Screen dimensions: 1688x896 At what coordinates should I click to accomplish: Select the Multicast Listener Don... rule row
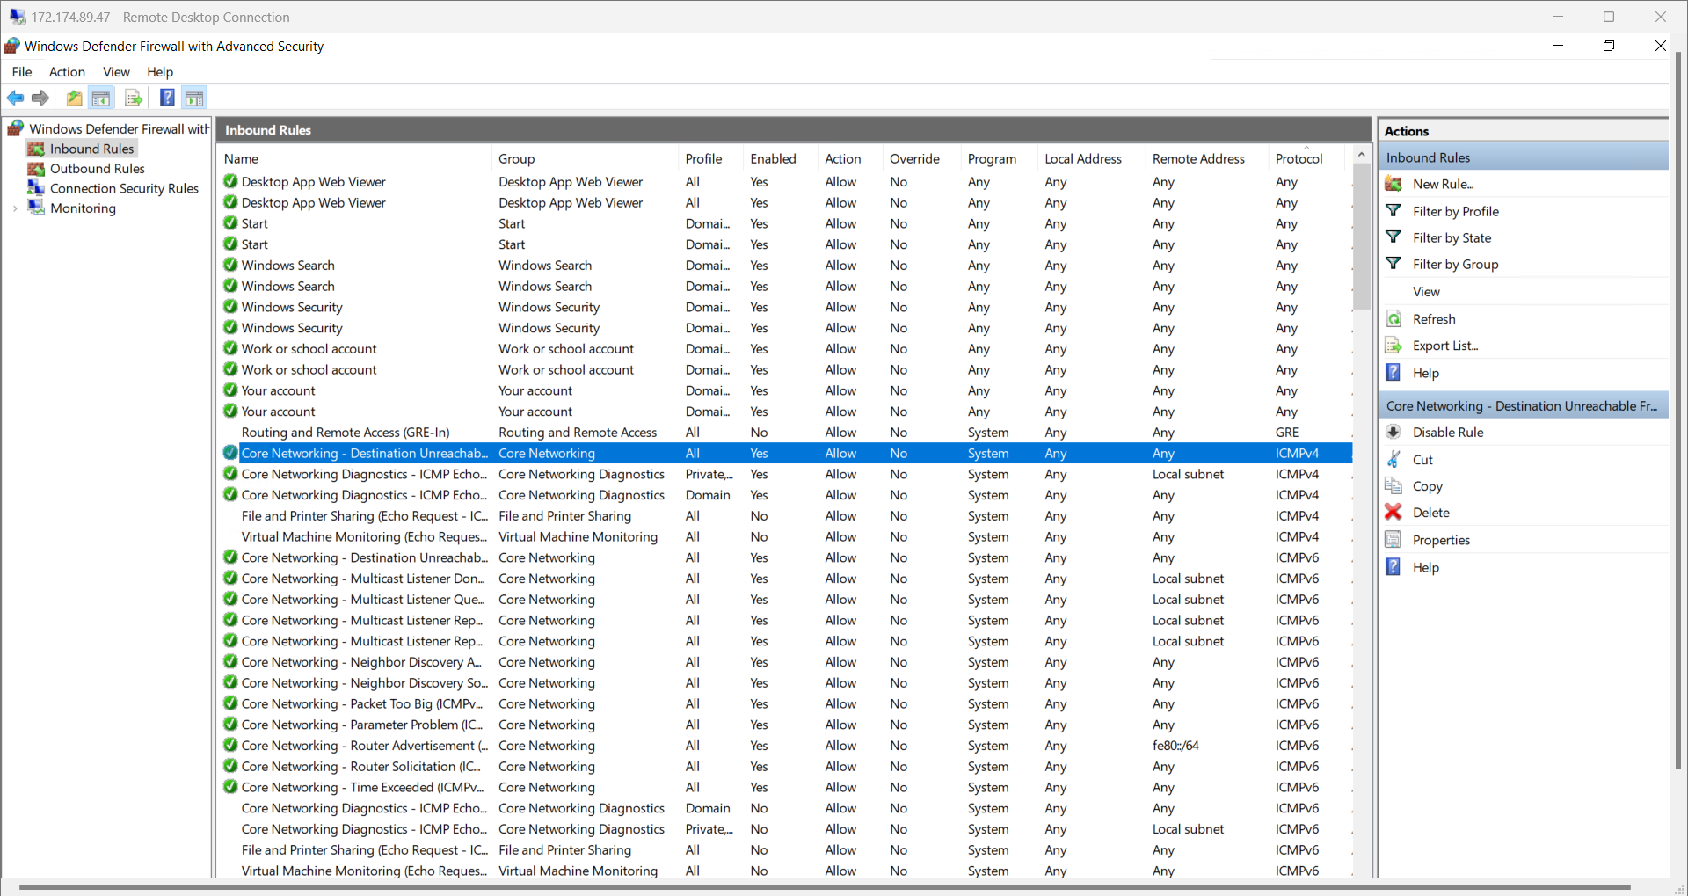[784, 579]
